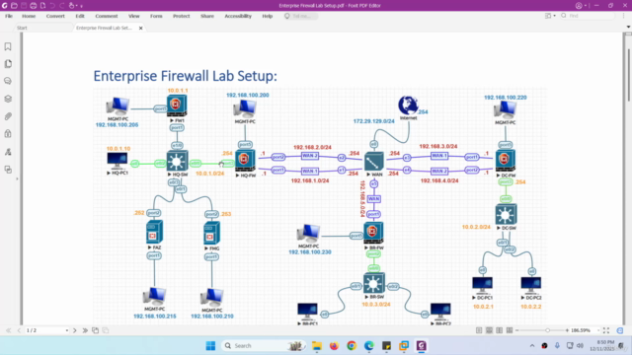Go to the Comment tab
The height and width of the screenshot is (355, 632).
click(107, 16)
